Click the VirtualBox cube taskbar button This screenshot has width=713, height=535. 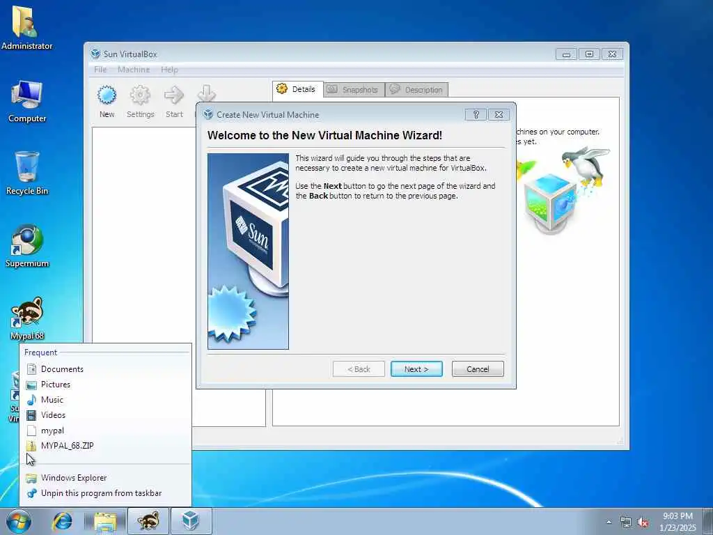click(x=191, y=521)
